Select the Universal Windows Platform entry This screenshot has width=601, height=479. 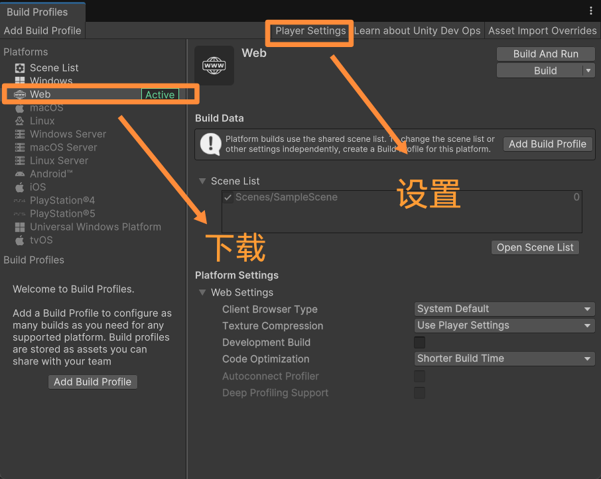[x=94, y=227]
